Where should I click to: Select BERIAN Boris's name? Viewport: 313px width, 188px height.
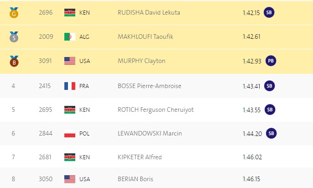pyautogui.click(x=136, y=179)
